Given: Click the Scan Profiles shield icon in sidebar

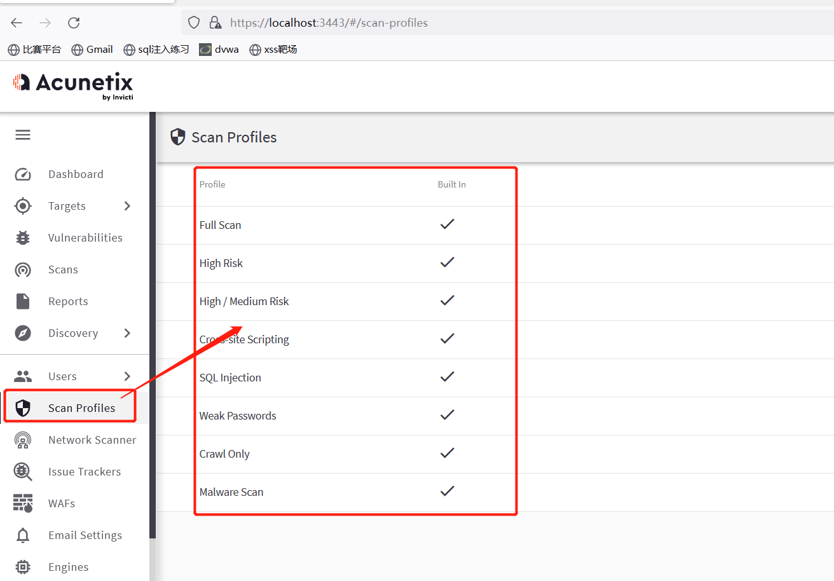Looking at the screenshot, I should [23, 408].
